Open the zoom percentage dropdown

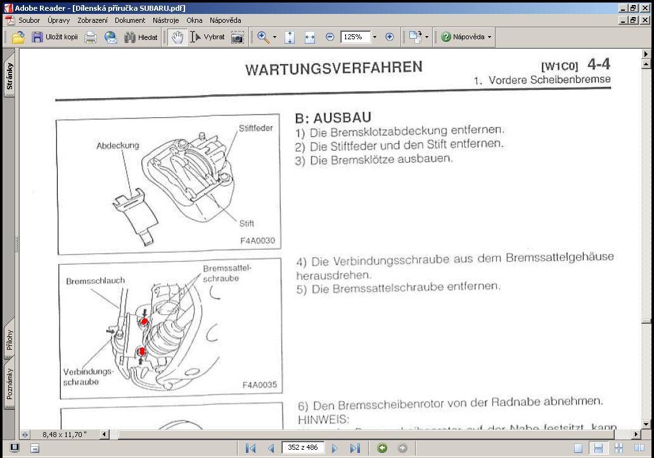pyautogui.click(x=375, y=37)
